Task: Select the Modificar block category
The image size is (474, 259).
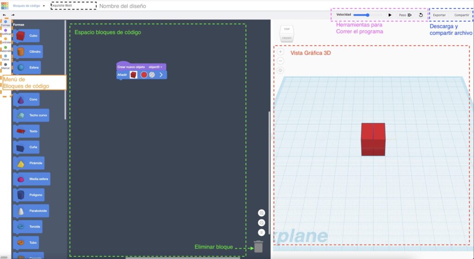Action: click(6, 31)
